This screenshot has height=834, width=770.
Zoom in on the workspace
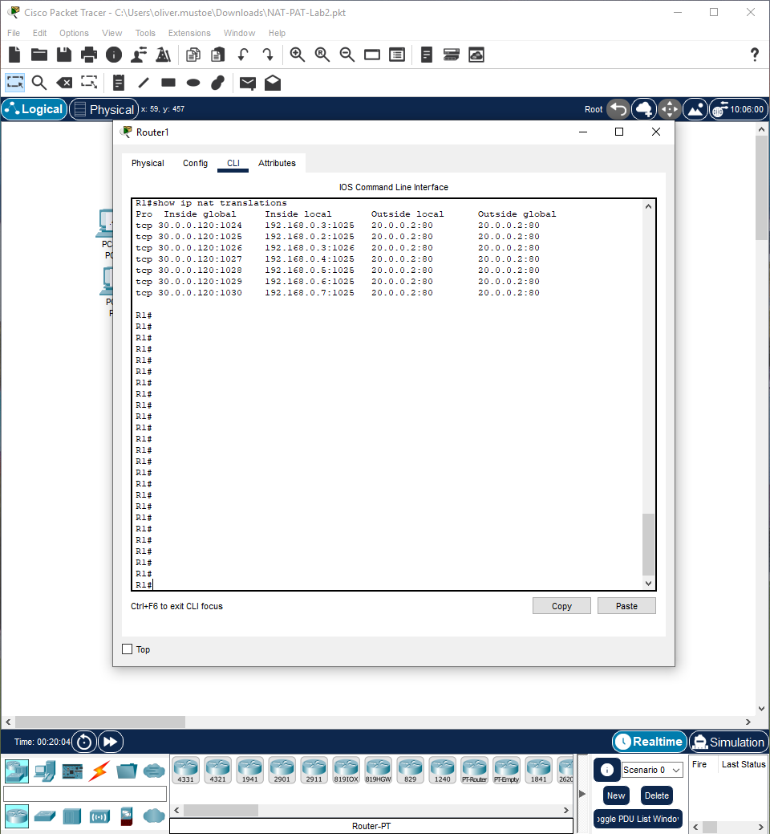[297, 55]
